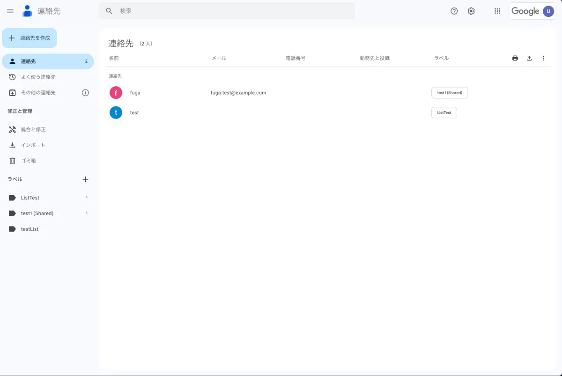Viewport: 562px width, 376px height.
Task: Open the help question mark icon
Action: pyautogui.click(x=454, y=11)
